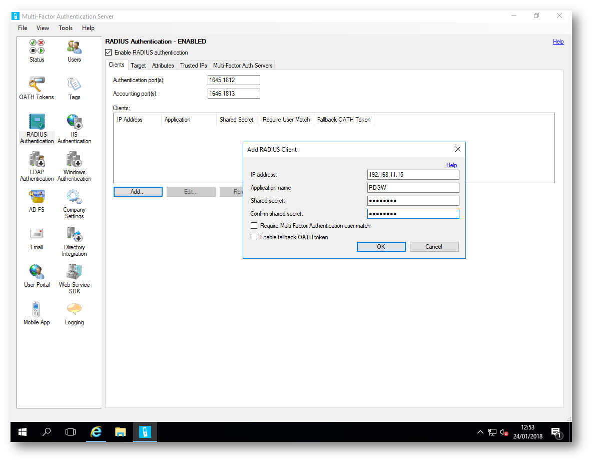The width and height of the screenshot is (593, 463).
Task: Click Fallback OATH Token column header
Action: pos(344,120)
